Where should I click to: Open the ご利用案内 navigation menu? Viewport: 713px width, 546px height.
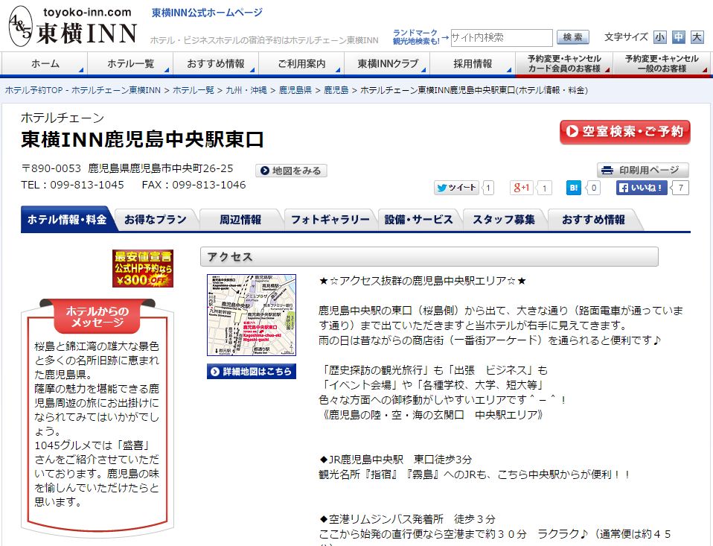click(x=301, y=64)
